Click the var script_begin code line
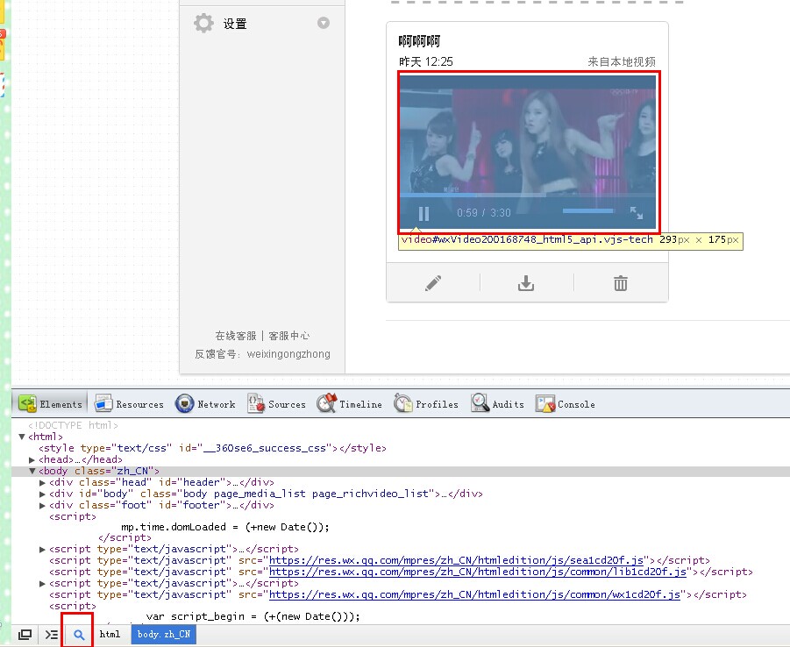The width and height of the screenshot is (790, 647). (x=253, y=616)
